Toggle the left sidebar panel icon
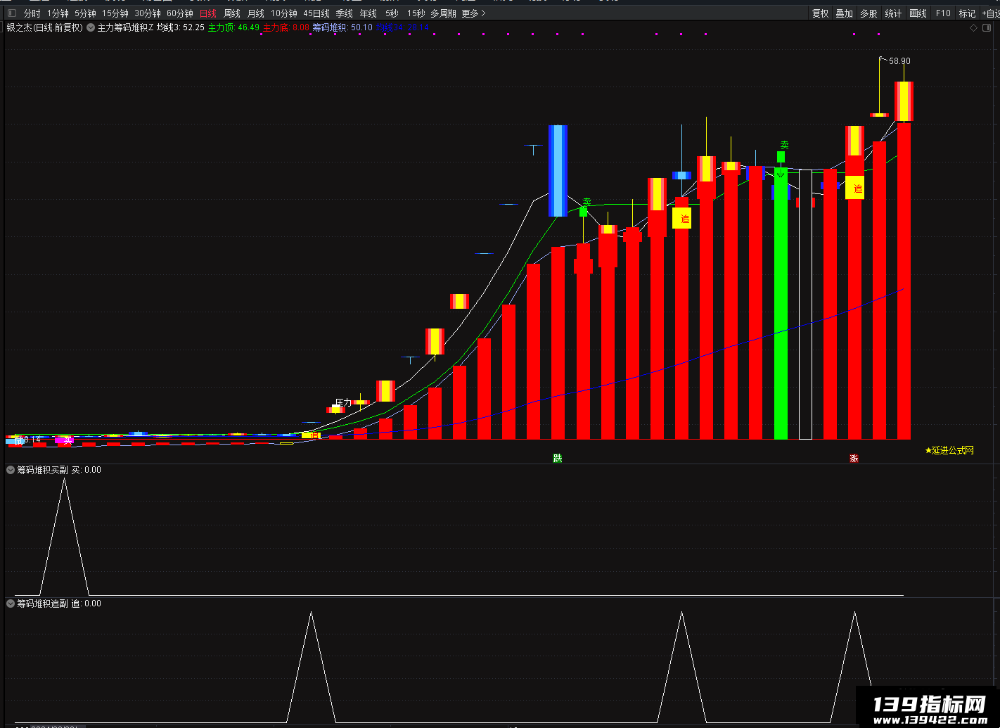1000x728 pixels. [x=11, y=13]
